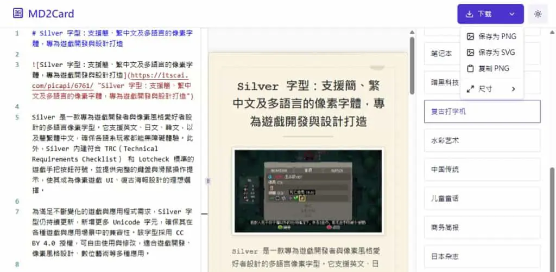Image resolution: width=556 pixels, height=272 pixels.
Task: Click the game screenshot image in preview card
Action: [x=308, y=191]
